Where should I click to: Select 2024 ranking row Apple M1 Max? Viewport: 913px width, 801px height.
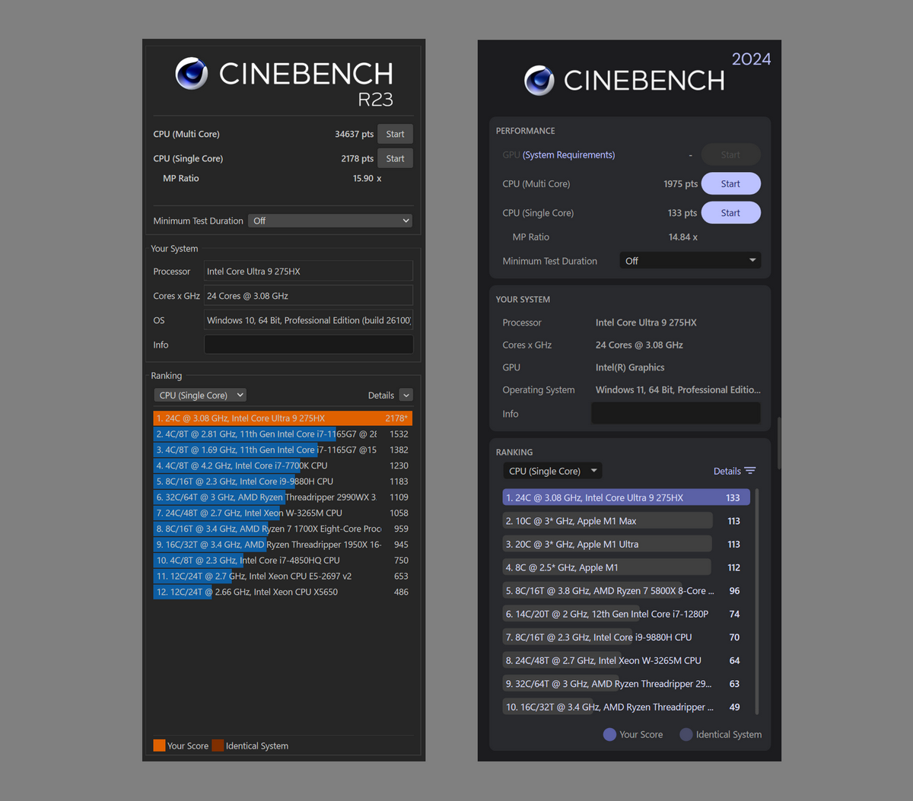[626, 521]
